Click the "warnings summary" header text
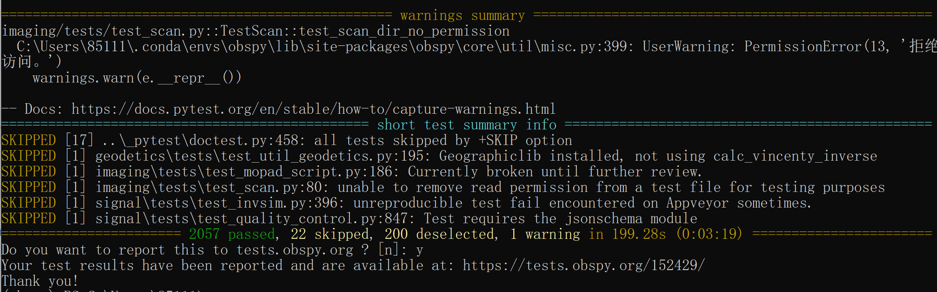 [x=462, y=16]
